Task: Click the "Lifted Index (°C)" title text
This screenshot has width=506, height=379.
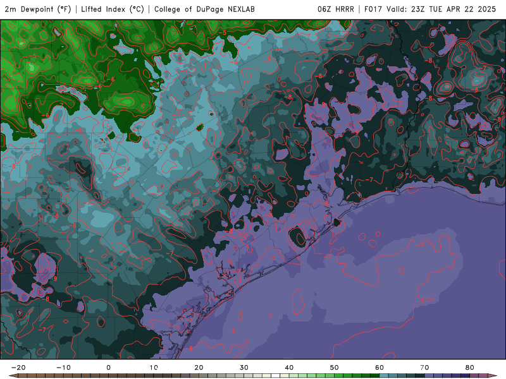Action: coord(113,9)
